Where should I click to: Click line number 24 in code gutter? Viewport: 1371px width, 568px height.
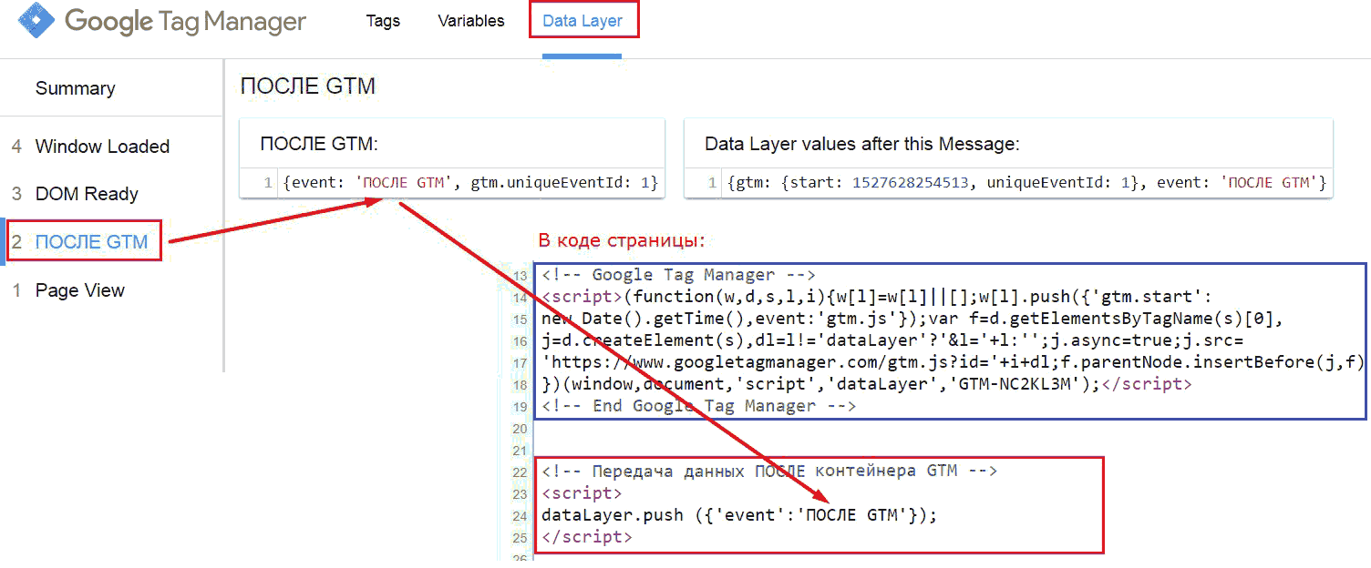521,516
